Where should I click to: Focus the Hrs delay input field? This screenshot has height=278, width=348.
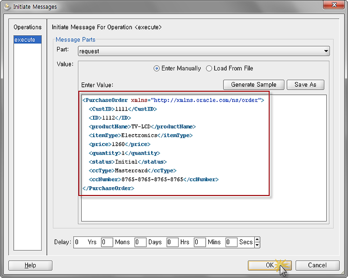pyautogui.click(x=173, y=242)
